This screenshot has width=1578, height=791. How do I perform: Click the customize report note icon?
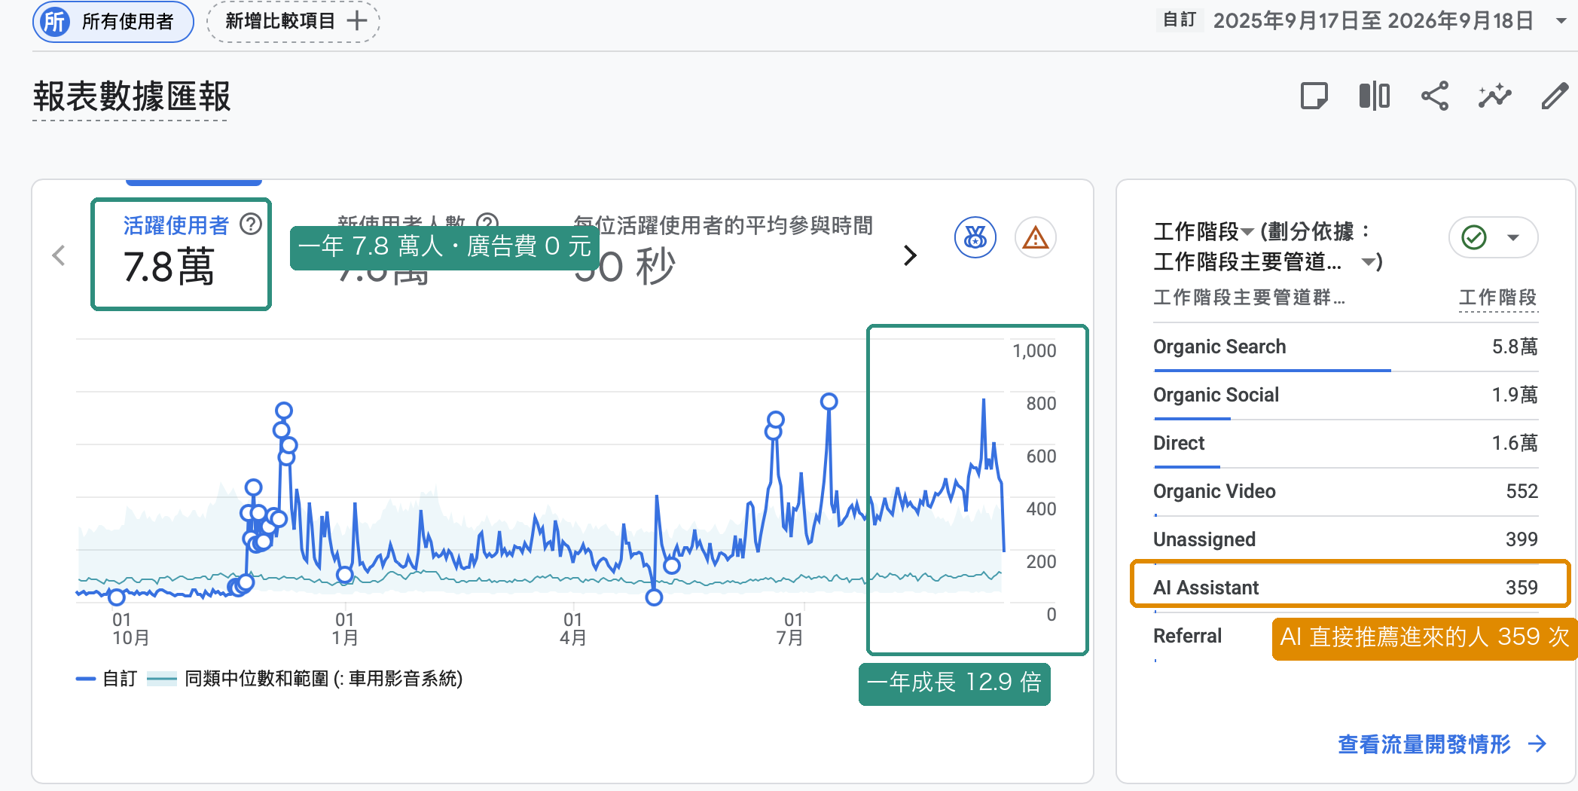1314,96
